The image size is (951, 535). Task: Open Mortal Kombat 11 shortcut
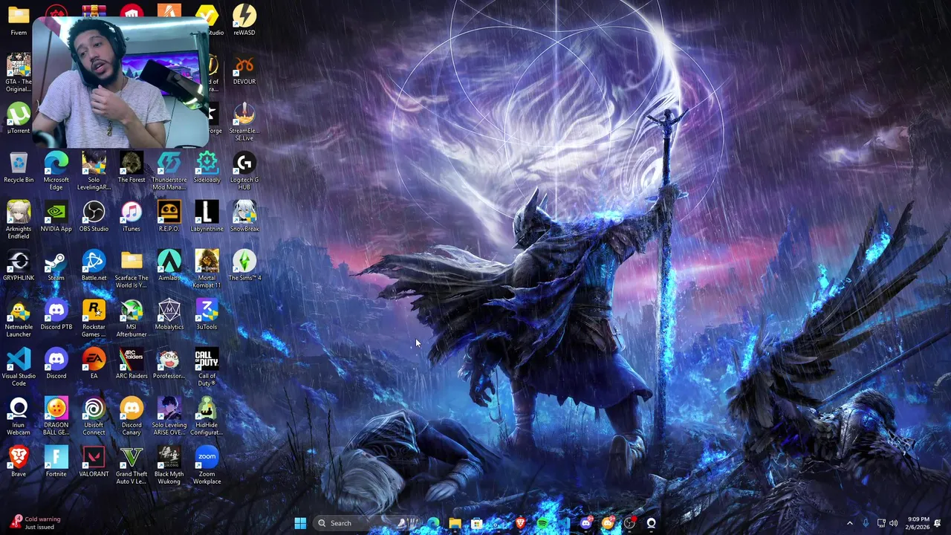207,269
